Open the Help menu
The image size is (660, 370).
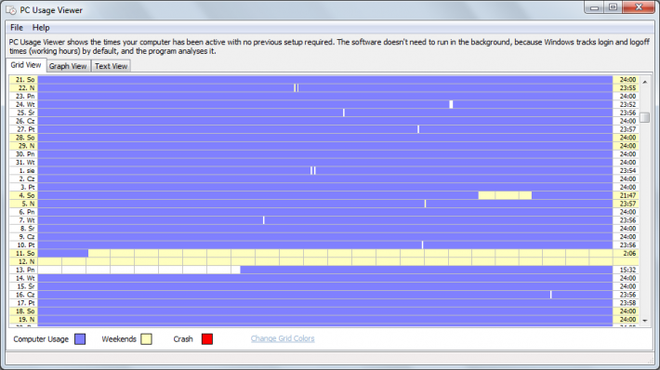tap(41, 28)
